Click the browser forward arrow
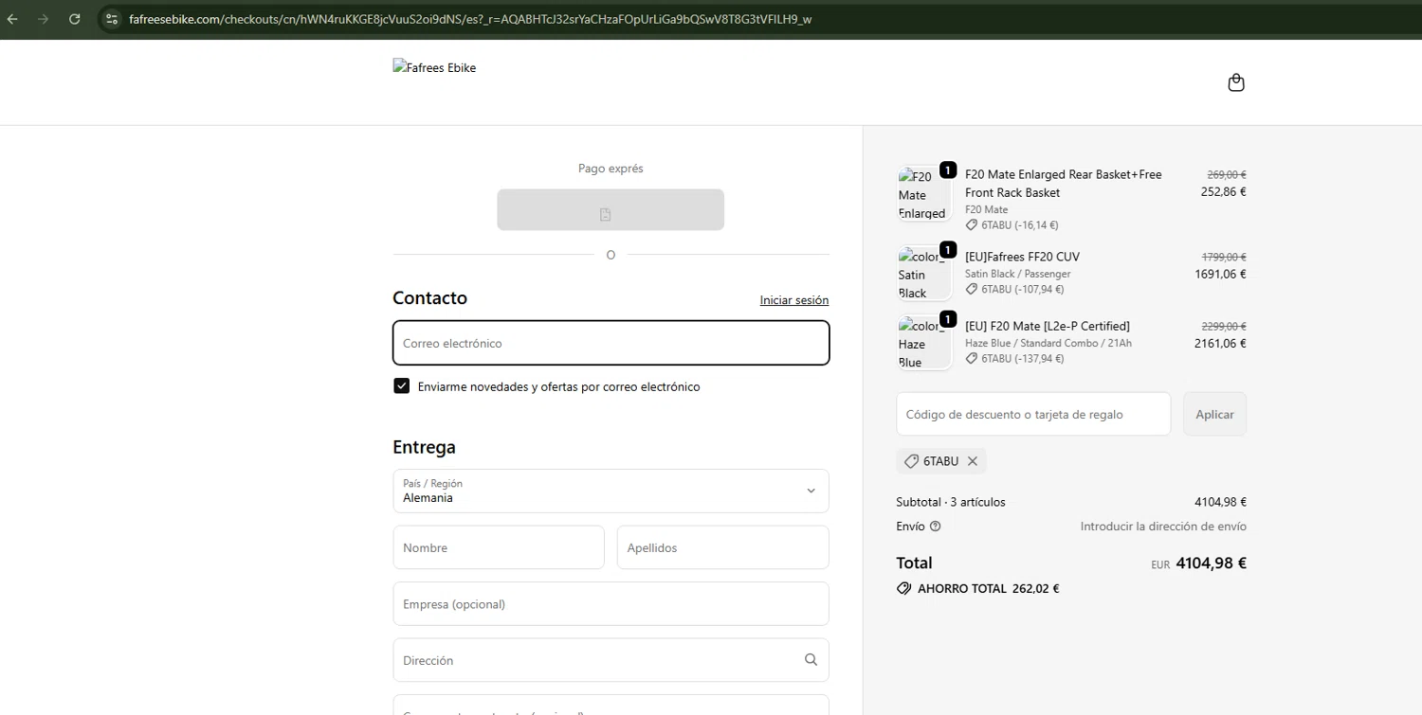 click(43, 19)
